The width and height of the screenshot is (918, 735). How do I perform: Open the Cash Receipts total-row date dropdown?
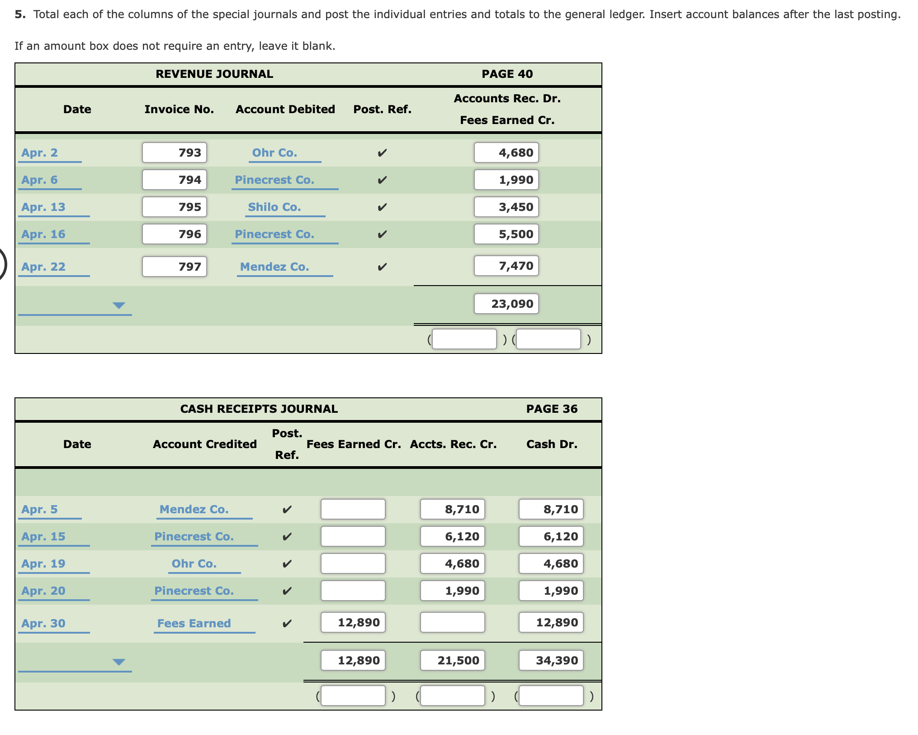tap(75, 662)
